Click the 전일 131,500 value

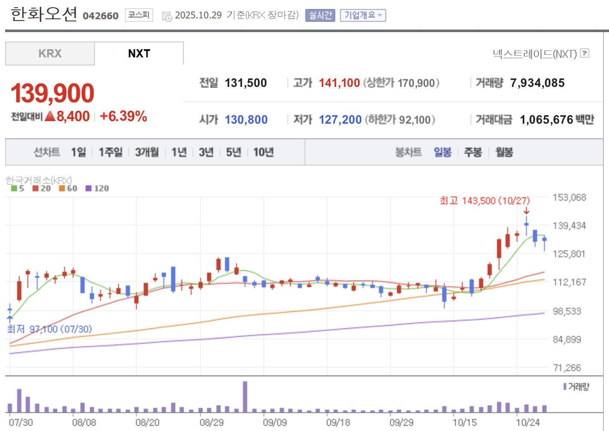point(246,83)
